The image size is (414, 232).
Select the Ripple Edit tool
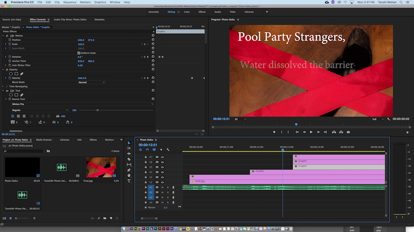click(x=129, y=154)
